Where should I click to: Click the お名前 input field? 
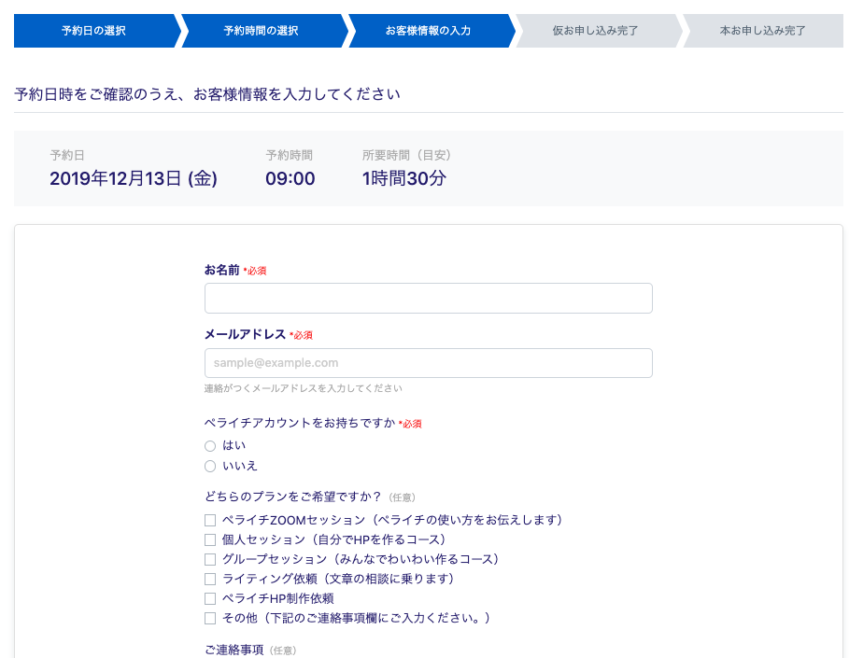point(428,298)
